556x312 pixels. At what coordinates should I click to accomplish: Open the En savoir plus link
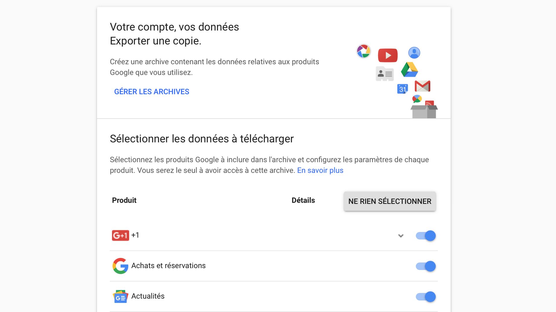point(320,170)
